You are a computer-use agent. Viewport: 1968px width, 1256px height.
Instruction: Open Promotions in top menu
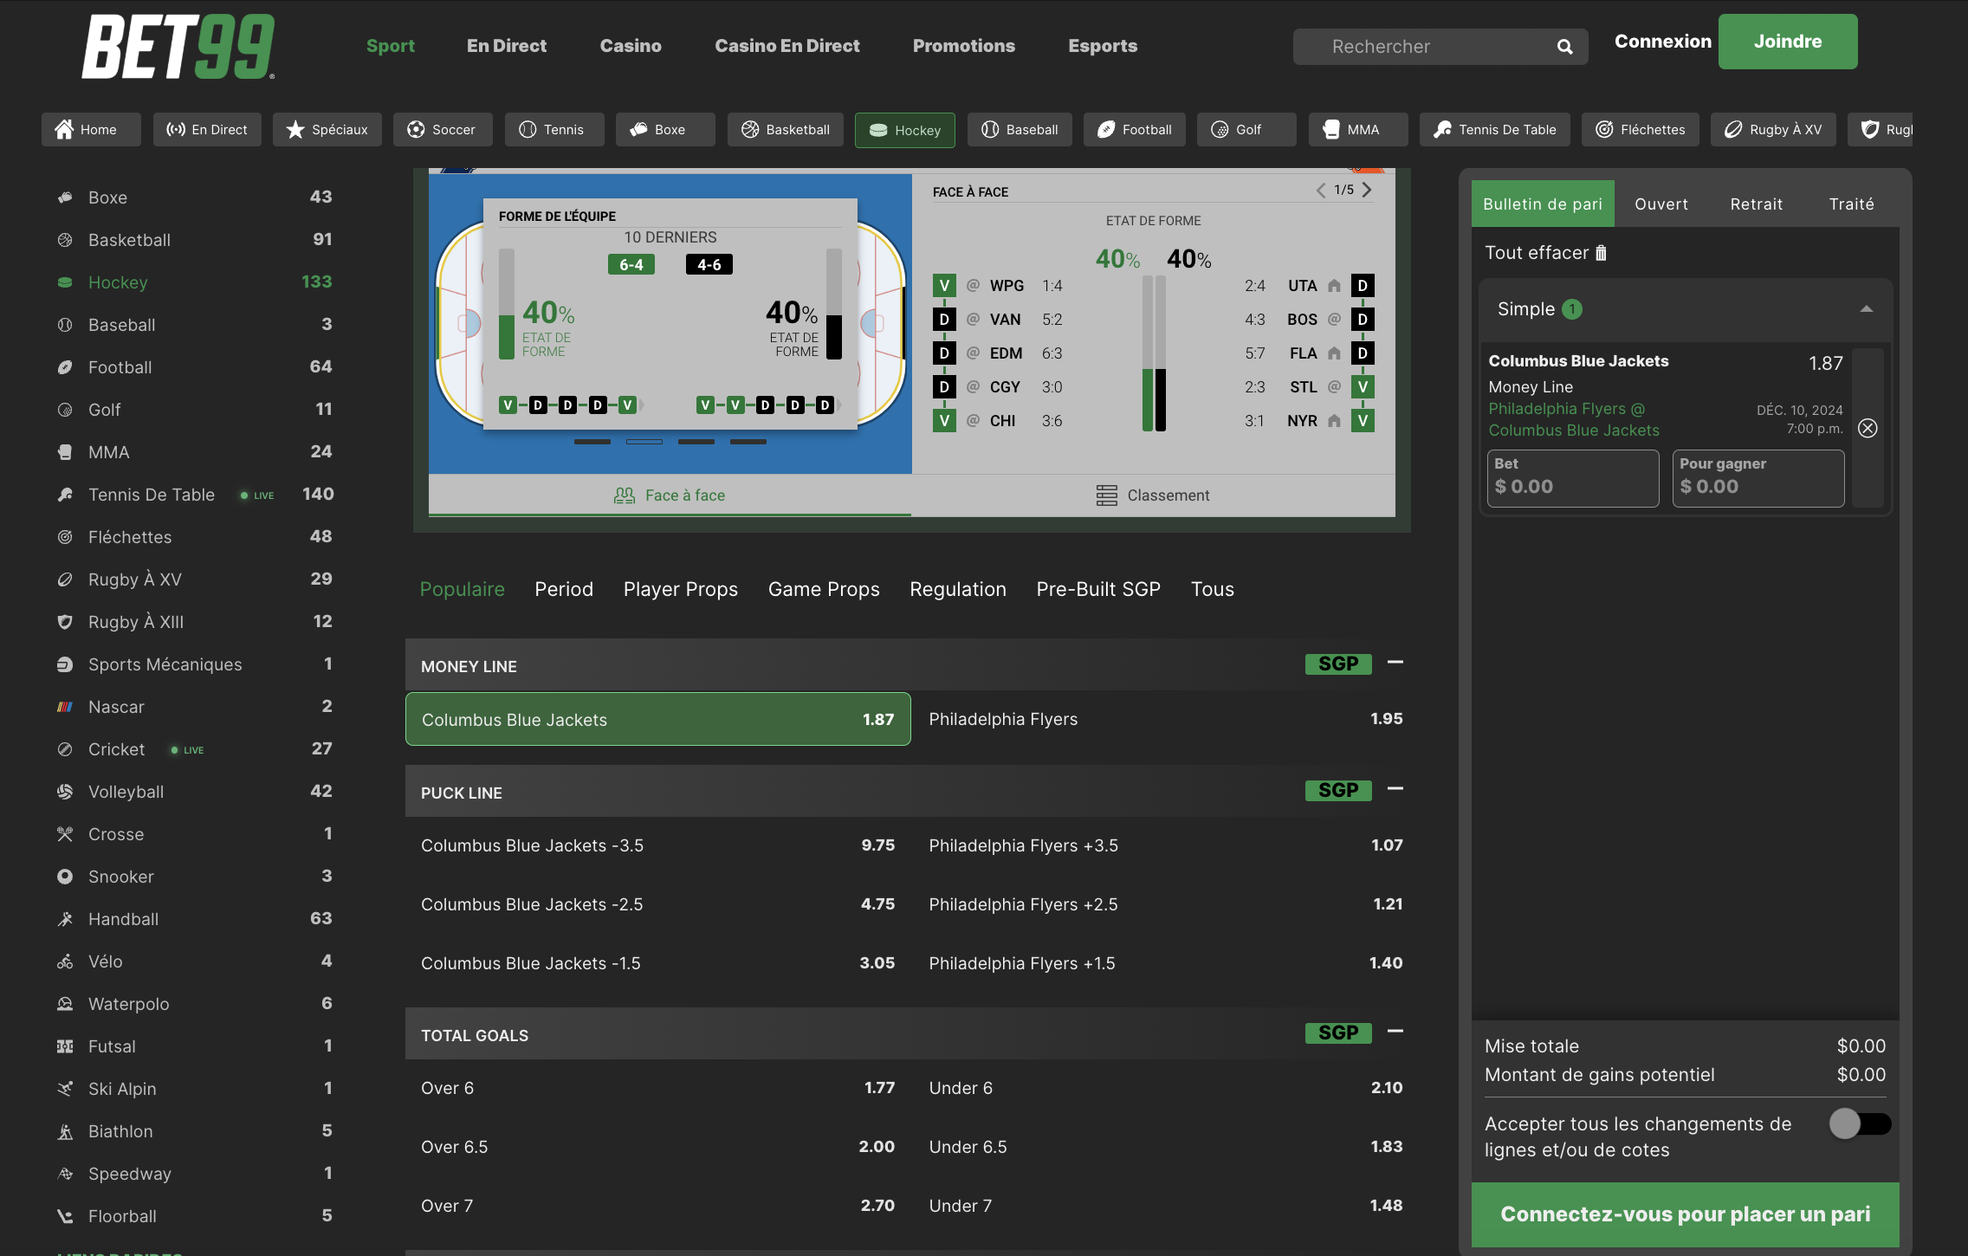tap(963, 46)
